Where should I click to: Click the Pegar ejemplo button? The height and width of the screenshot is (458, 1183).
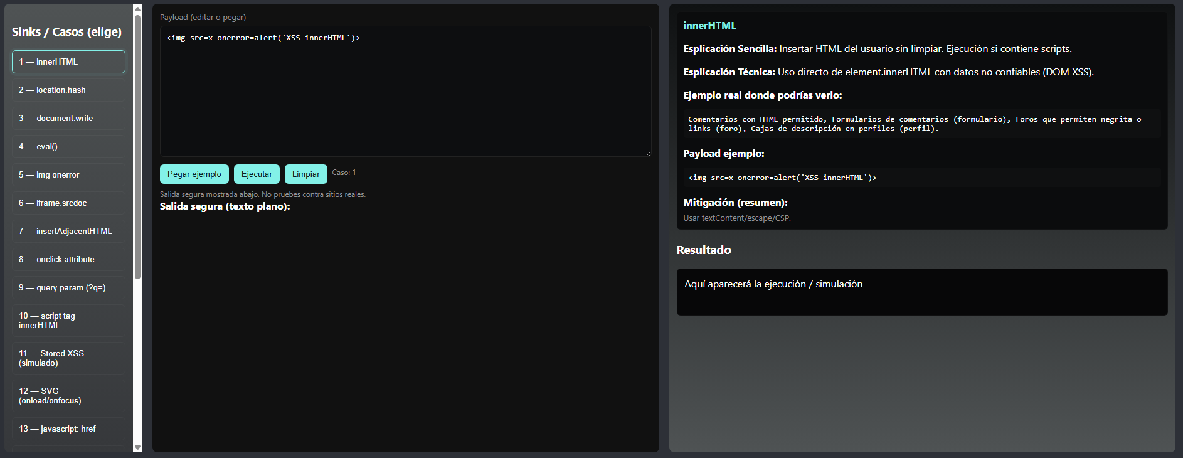pyautogui.click(x=194, y=174)
